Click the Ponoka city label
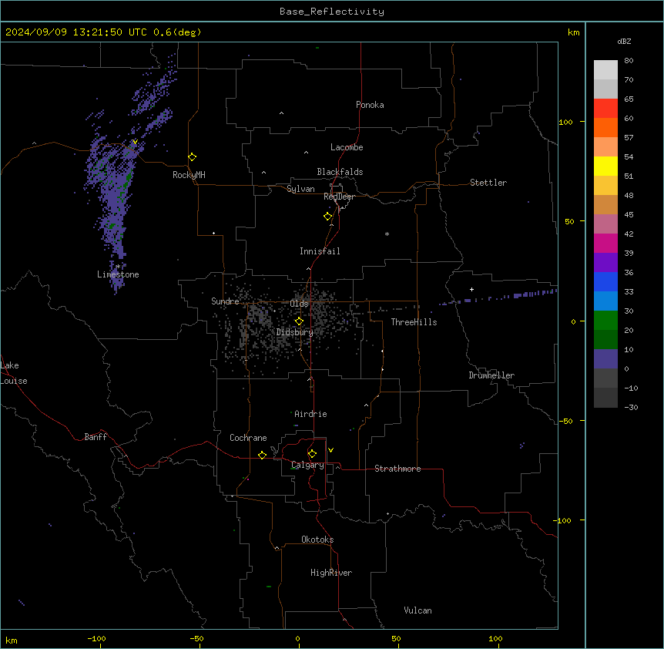Screen dimensions: 664x649 click(370, 105)
